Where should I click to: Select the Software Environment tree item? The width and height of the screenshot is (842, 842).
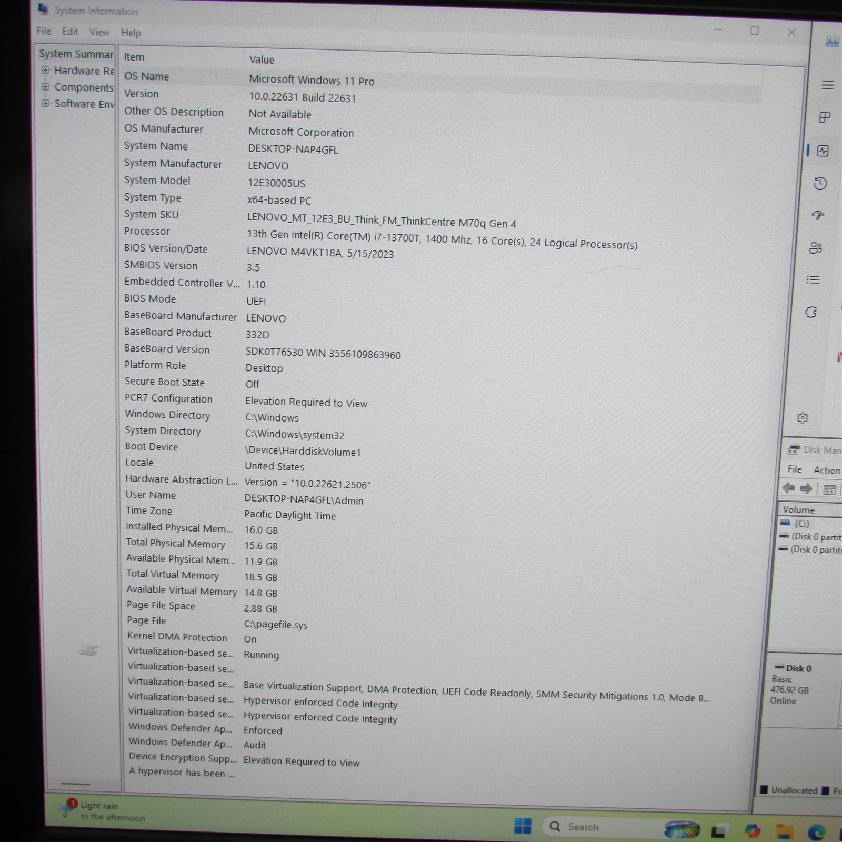pos(84,104)
